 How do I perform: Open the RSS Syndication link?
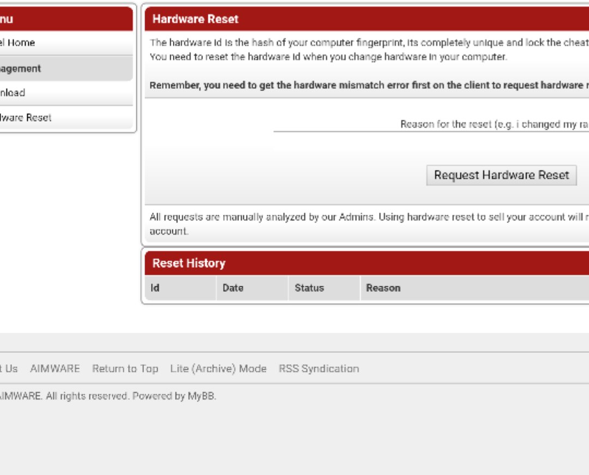tap(318, 368)
